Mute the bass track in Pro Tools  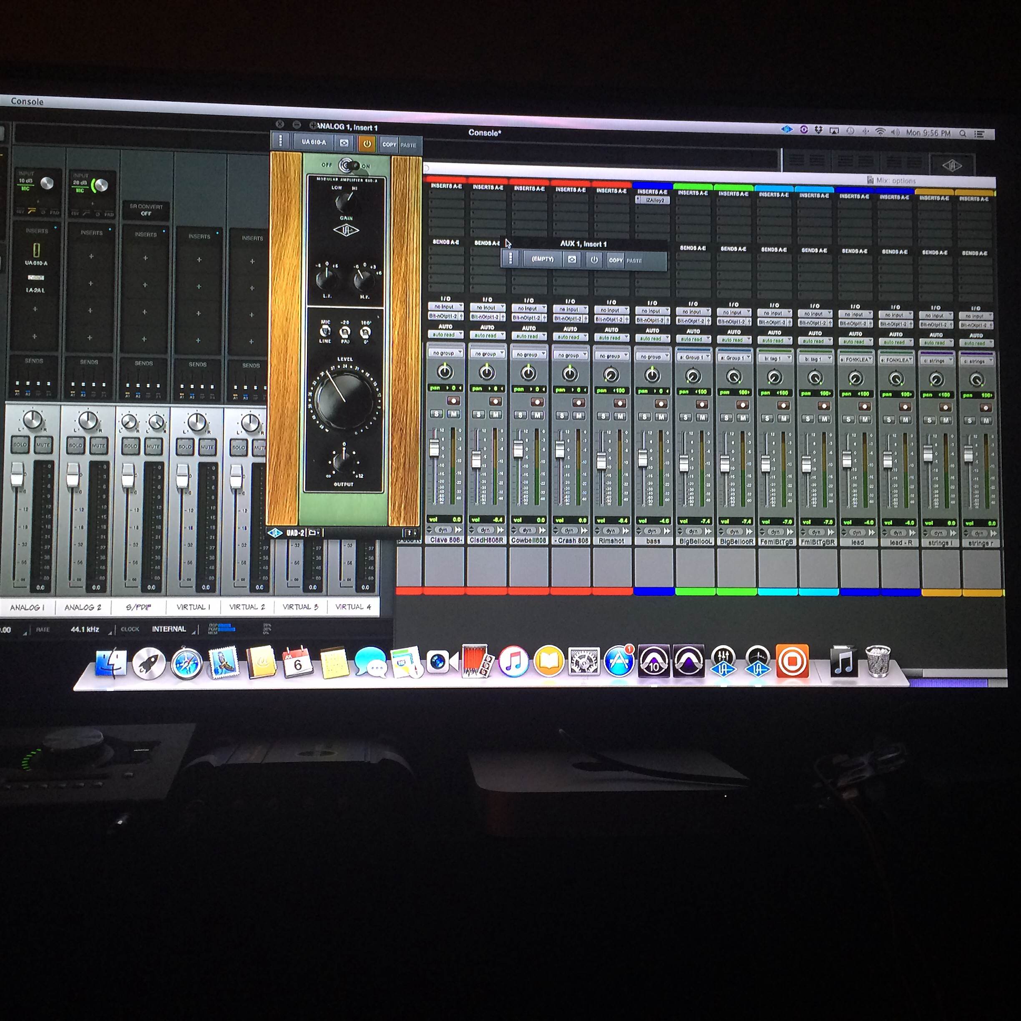click(x=661, y=417)
